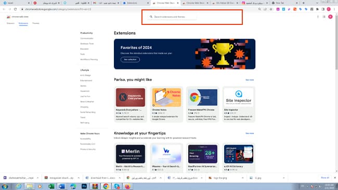Open the Privacy & Security category
The image size is (338, 190).
pyautogui.click(x=88, y=150)
